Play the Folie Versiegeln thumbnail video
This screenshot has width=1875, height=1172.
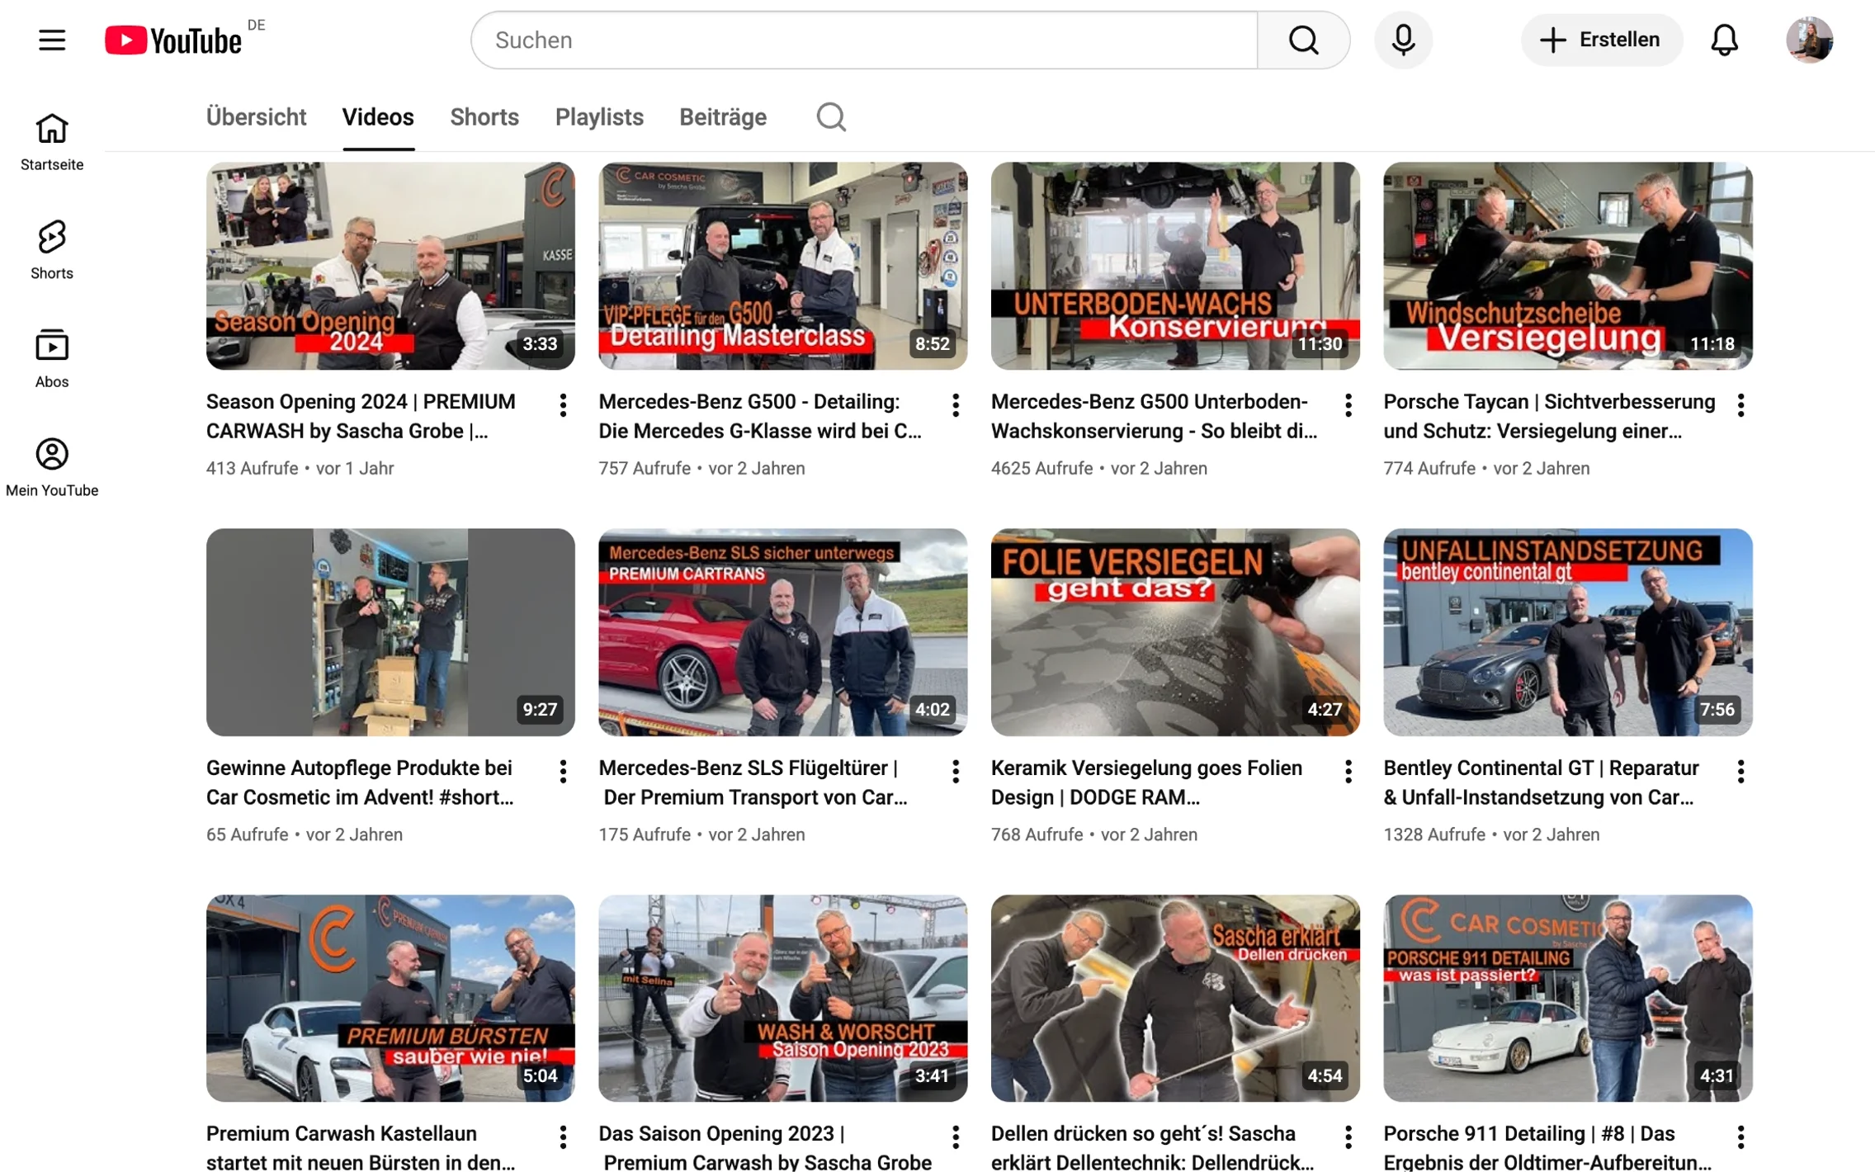pos(1174,632)
